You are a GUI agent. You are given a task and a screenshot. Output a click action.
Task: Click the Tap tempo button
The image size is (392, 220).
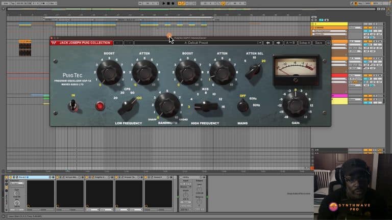tap(12, 4)
